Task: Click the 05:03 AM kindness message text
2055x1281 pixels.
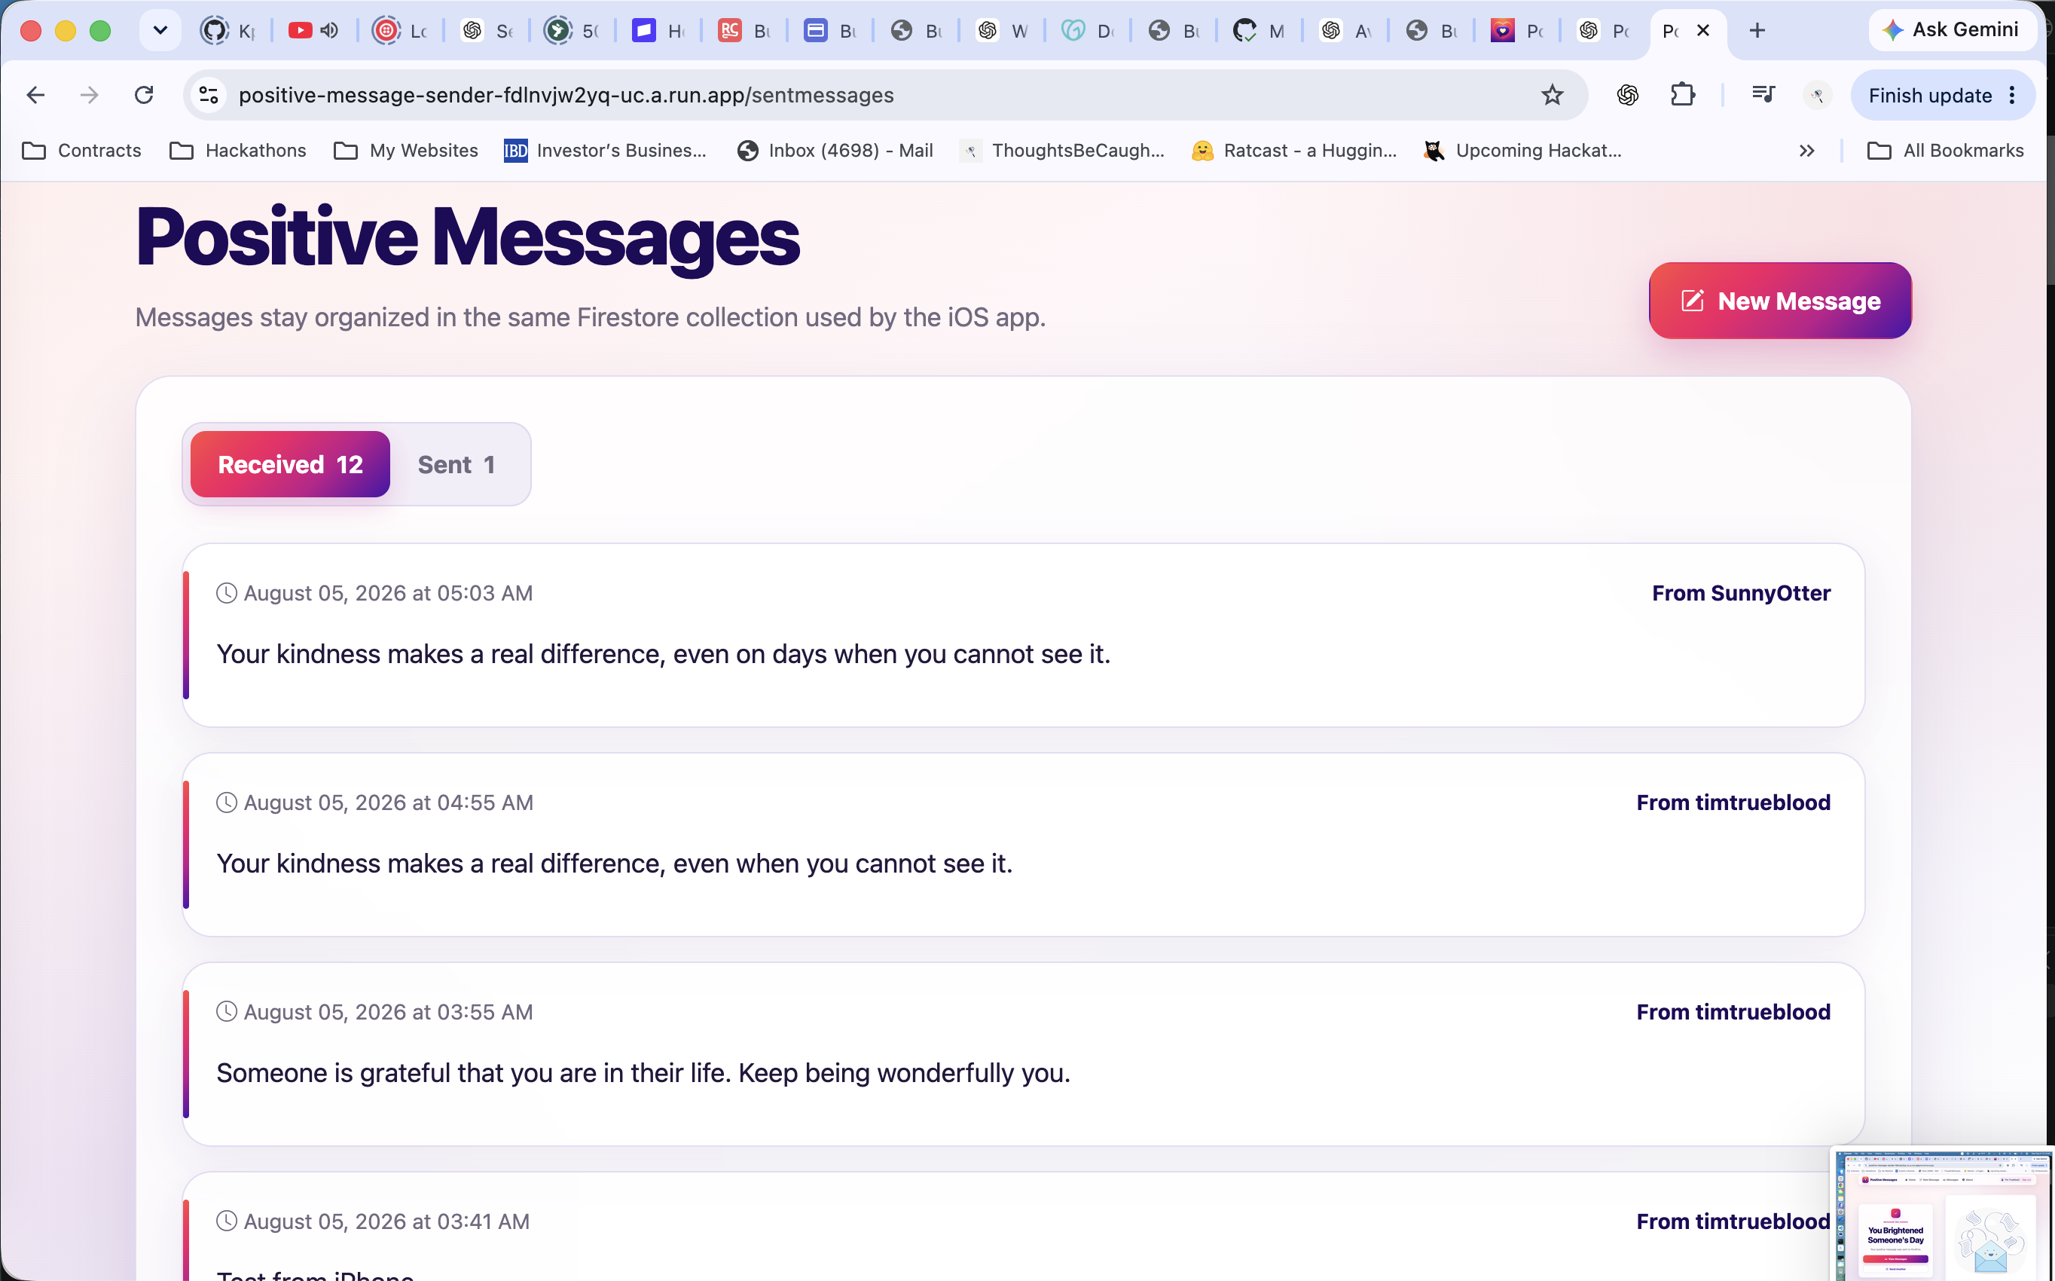Action: [x=663, y=654]
